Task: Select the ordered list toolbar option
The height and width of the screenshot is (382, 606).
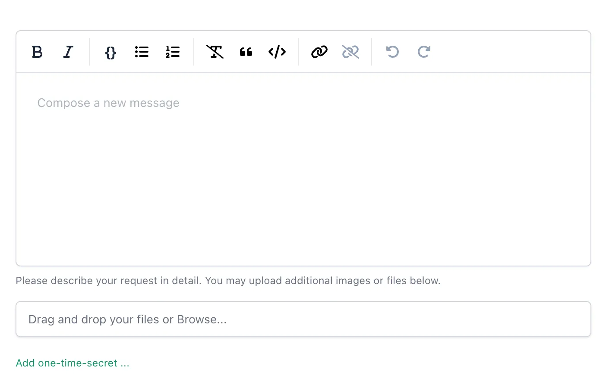Action: pos(172,52)
